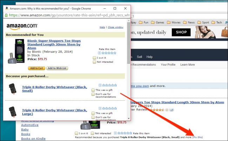228x141 pixels.
Task: Open the Movies bookmark folder
Action: pyautogui.click(x=174, y=22)
